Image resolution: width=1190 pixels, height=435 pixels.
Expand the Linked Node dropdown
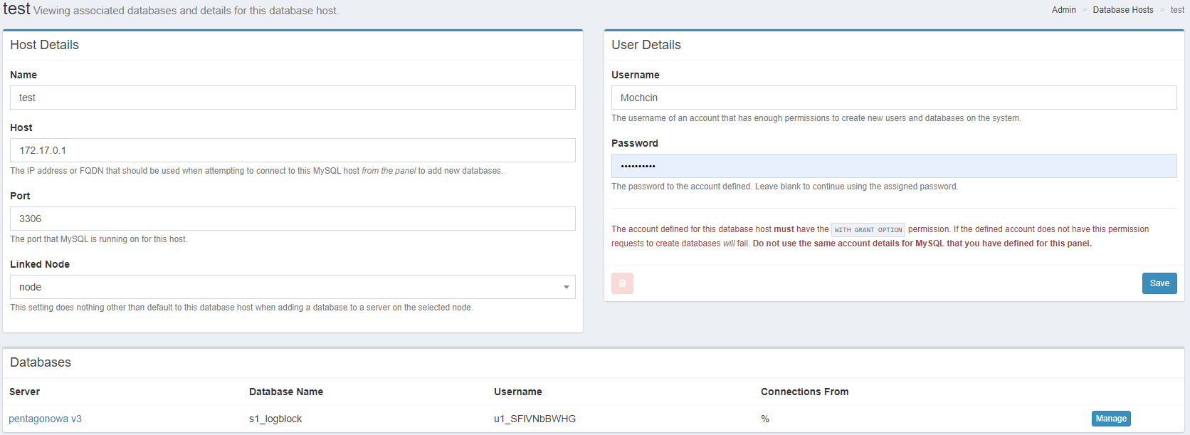click(x=293, y=287)
